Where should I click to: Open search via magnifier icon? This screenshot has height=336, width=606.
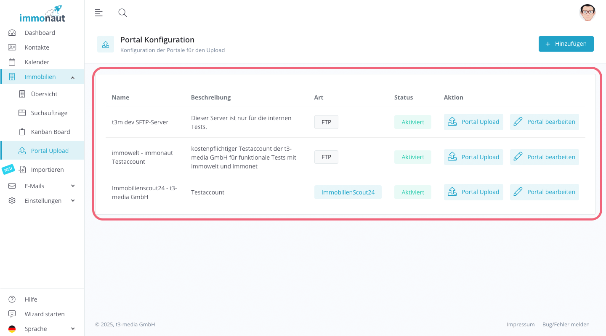pos(122,13)
